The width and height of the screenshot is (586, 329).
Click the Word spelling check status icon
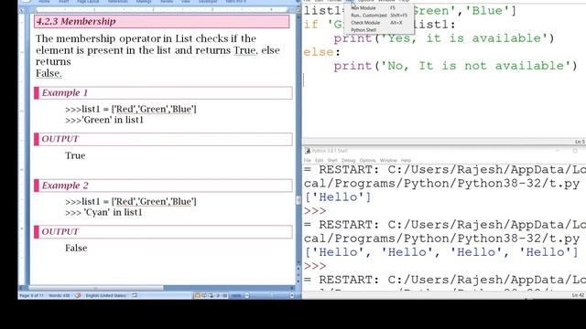pos(78,295)
